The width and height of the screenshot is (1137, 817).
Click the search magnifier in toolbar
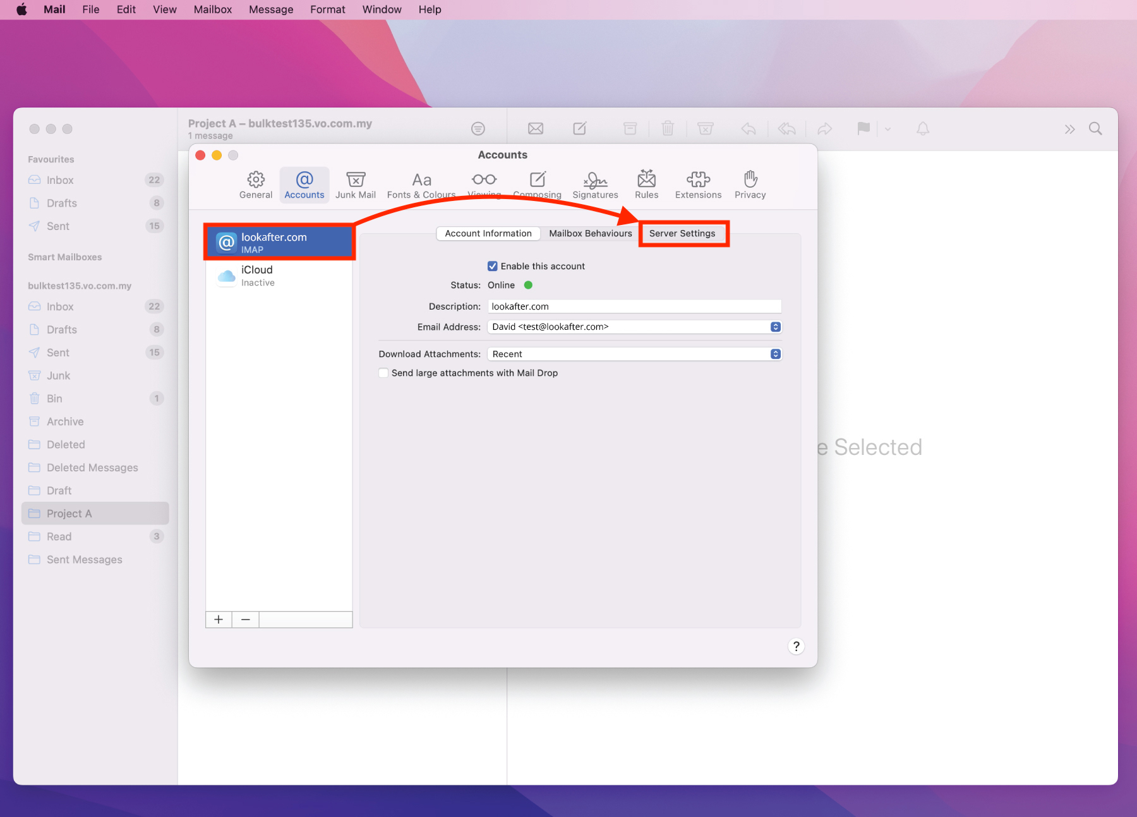pos(1095,129)
